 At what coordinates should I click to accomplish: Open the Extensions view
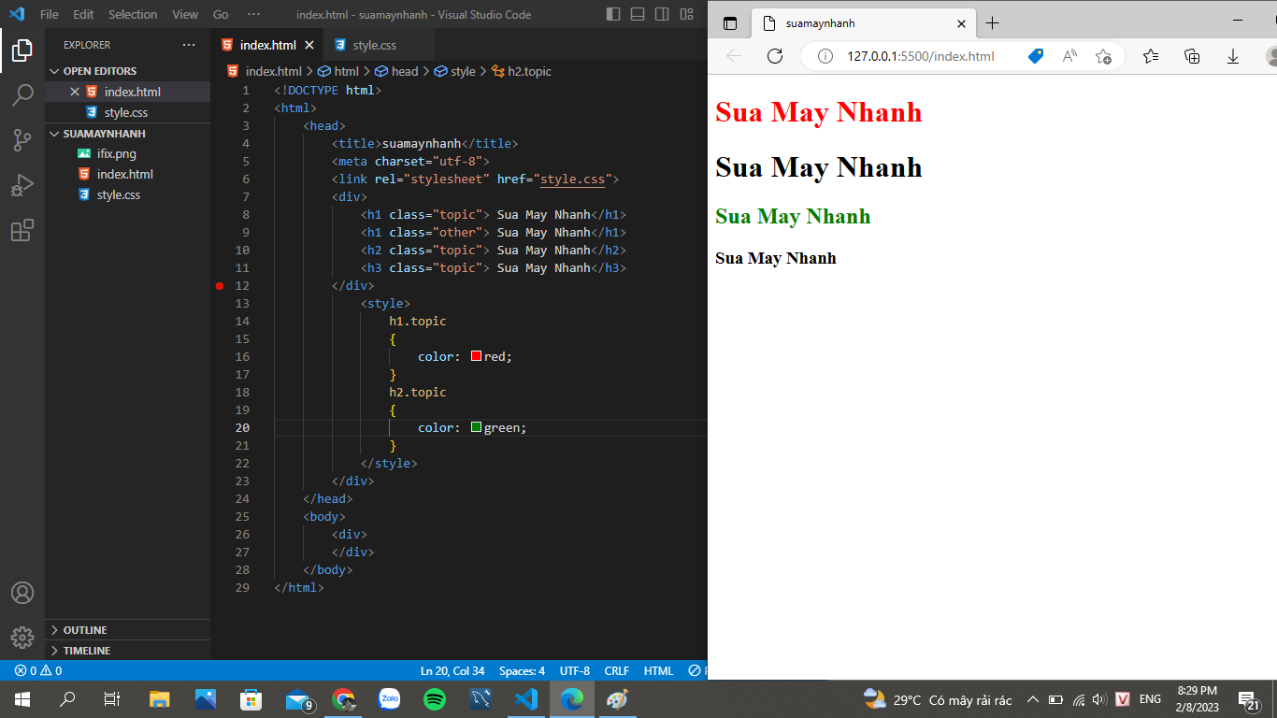point(22,230)
